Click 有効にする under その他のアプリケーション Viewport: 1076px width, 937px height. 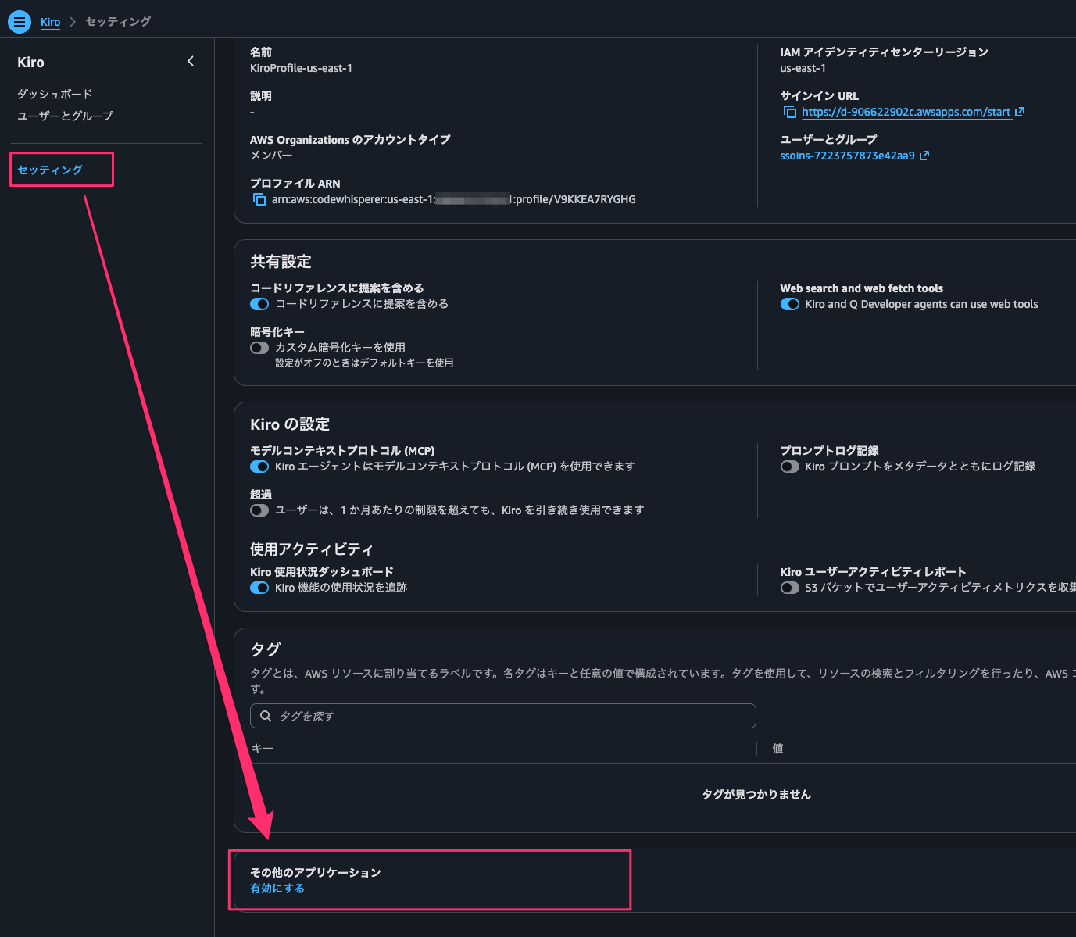(277, 889)
